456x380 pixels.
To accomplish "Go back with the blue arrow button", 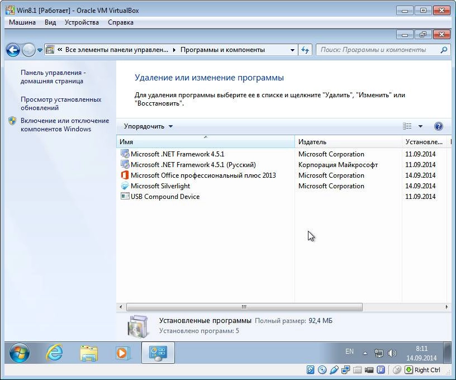I will (x=13, y=50).
